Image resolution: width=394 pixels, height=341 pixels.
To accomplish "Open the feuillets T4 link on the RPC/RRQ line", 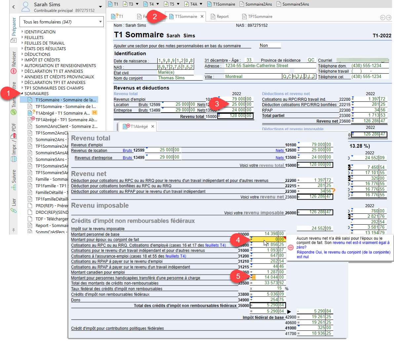I will coord(215,245).
